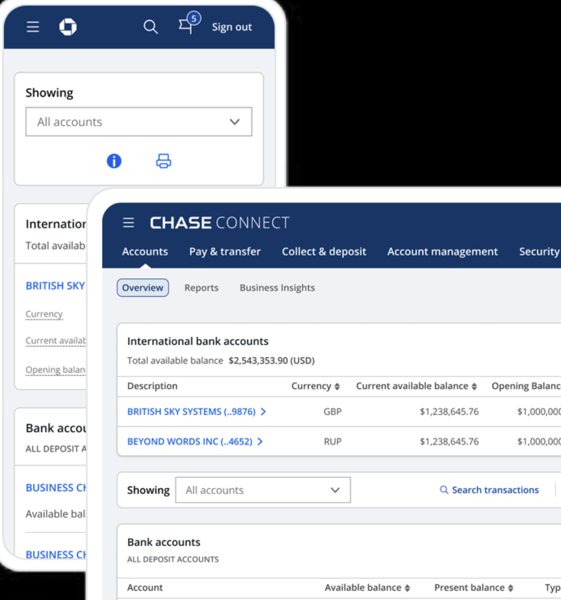Image resolution: width=561 pixels, height=600 pixels.
Task: Open the Chase Connect hamburger menu
Action: pyautogui.click(x=128, y=223)
